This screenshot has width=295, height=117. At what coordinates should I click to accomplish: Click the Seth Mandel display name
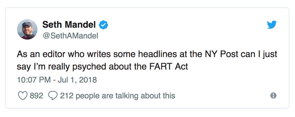coord(69,25)
